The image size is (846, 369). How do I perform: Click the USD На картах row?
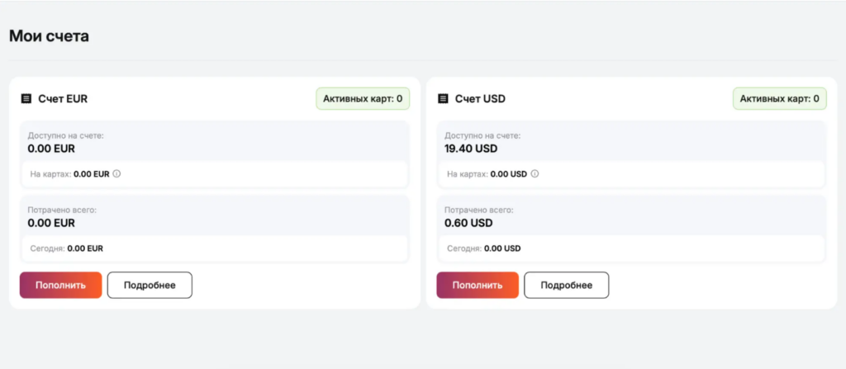tap(631, 174)
